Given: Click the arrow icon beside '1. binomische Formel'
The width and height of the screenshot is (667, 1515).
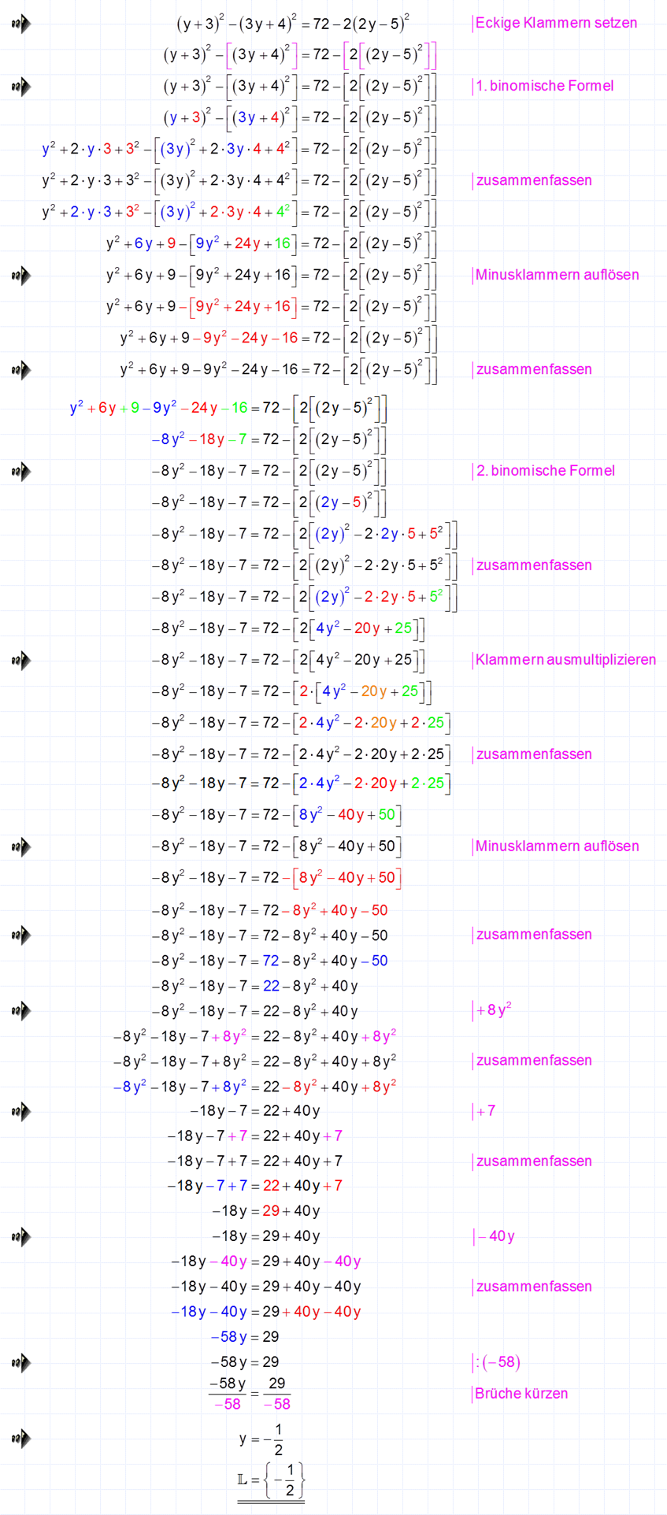Looking at the screenshot, I should 21,86.
